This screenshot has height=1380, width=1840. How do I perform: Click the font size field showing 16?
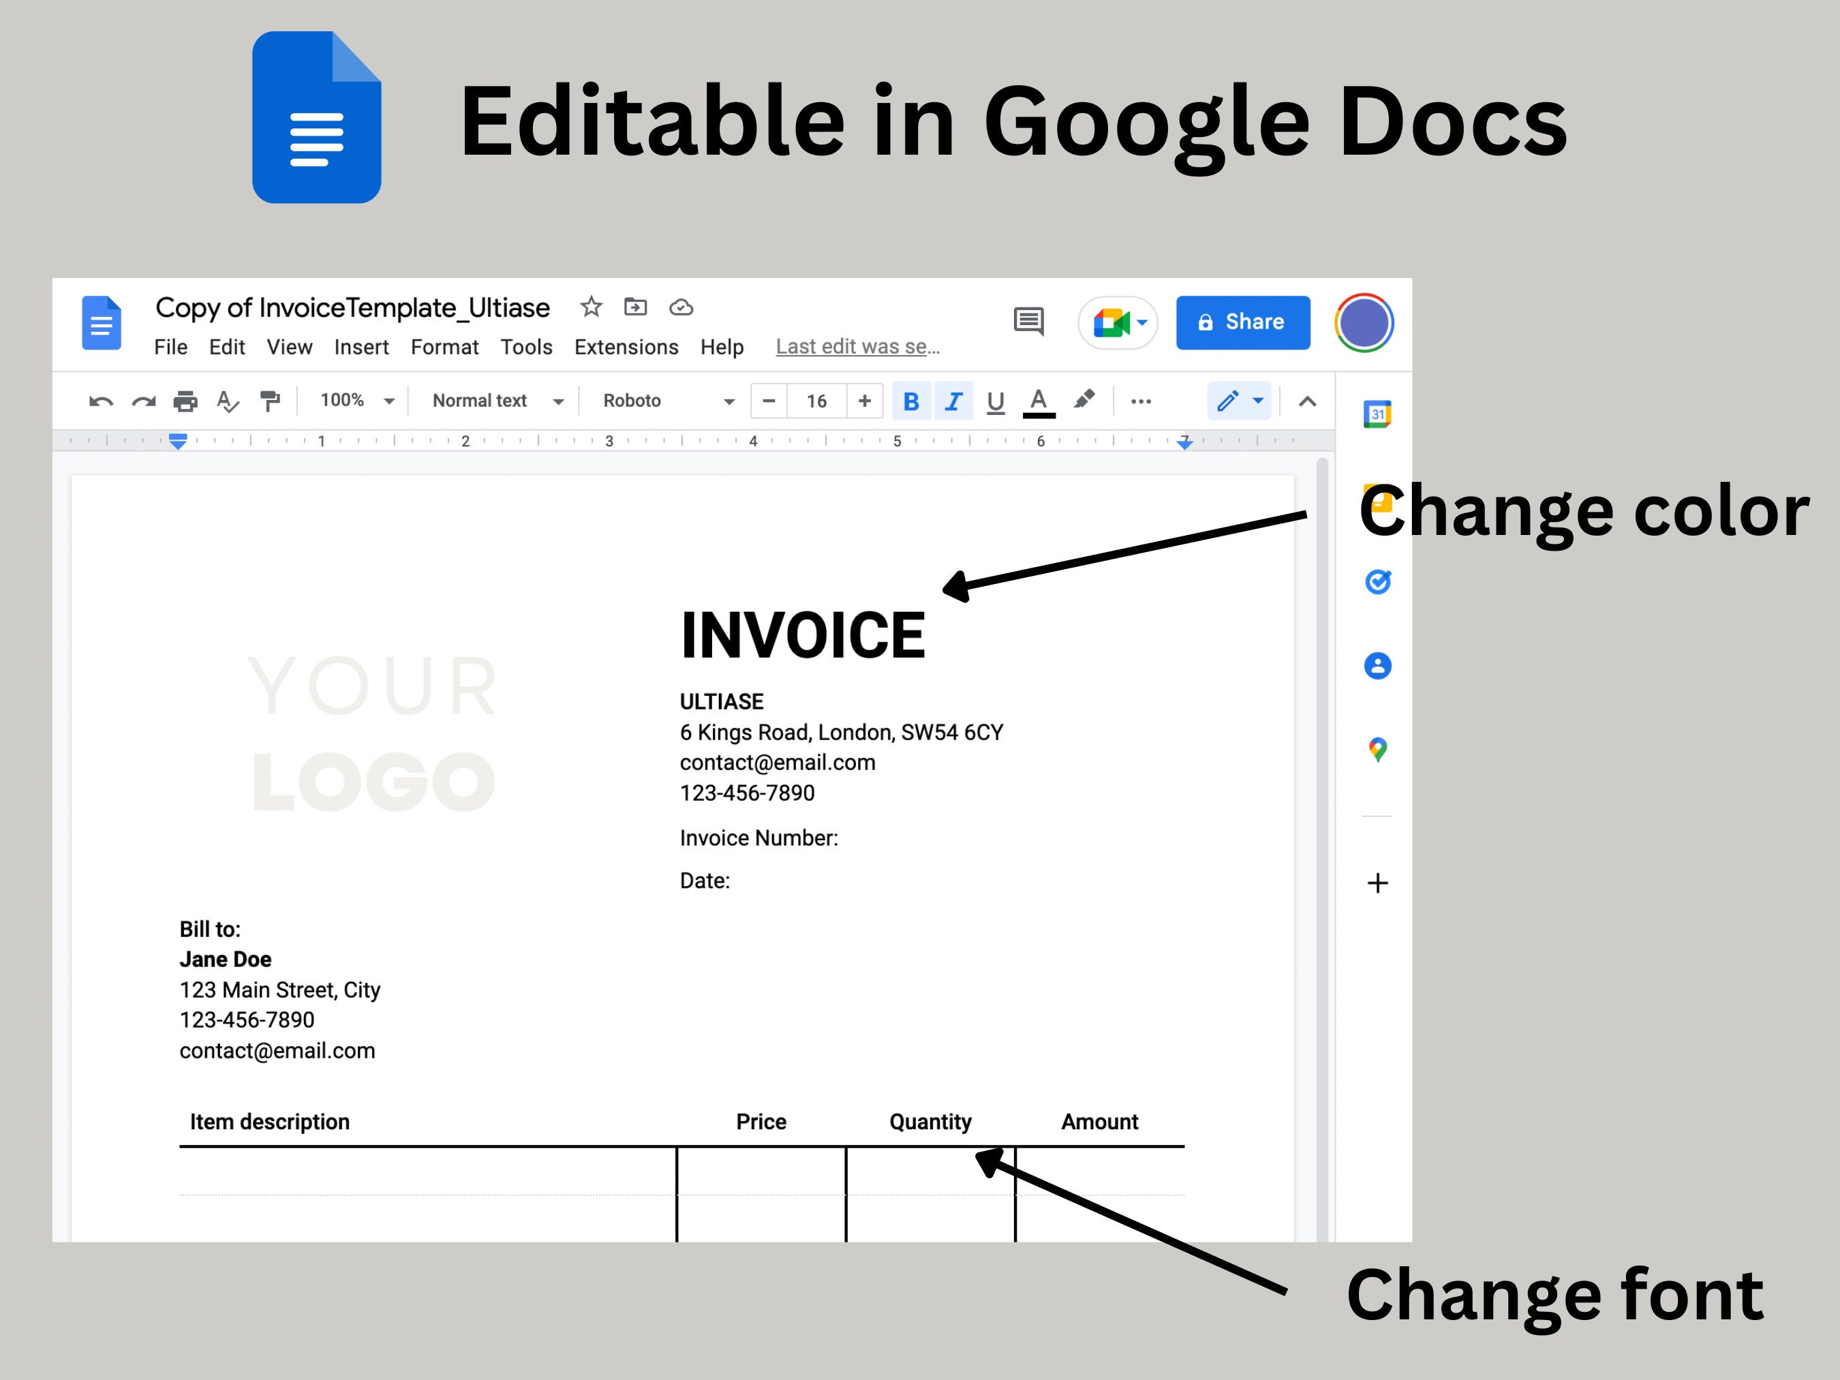(817, 401)
